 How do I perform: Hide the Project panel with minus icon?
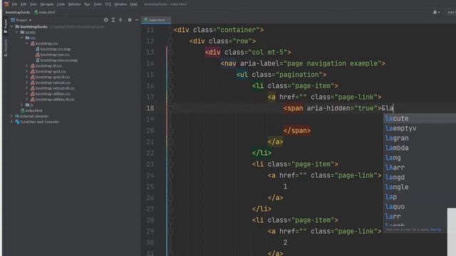137,20
